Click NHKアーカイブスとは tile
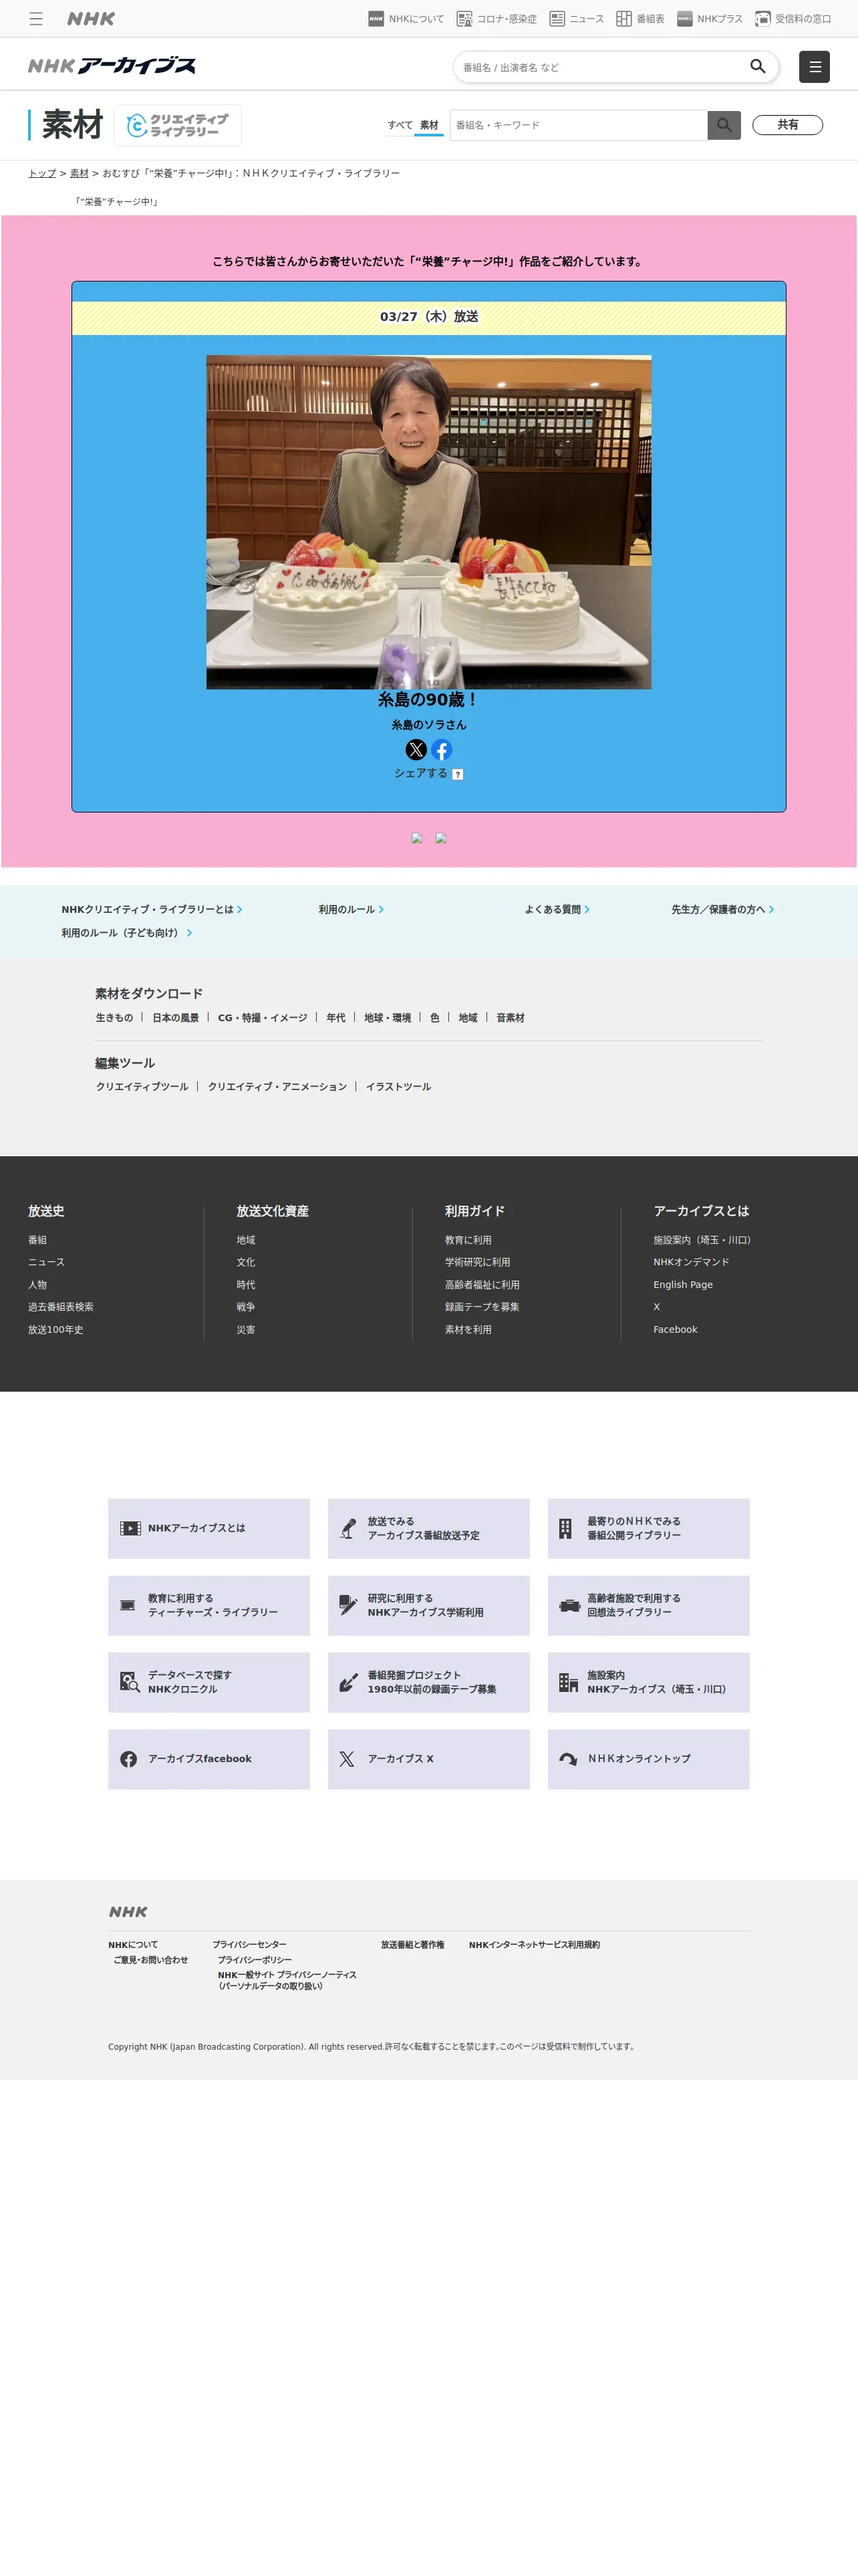Viewport: 858px width, 2576px height. coord(208,1528)
